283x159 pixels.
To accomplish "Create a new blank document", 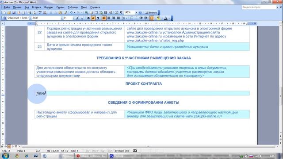I will 4,13.
